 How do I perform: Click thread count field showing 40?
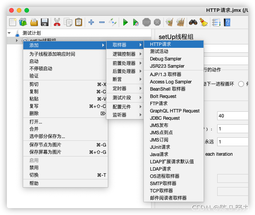tap(232, 116)
